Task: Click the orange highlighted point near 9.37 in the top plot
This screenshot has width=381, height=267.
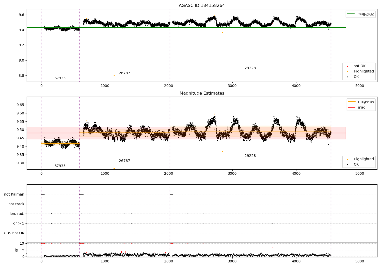Action: click(222, 32)
